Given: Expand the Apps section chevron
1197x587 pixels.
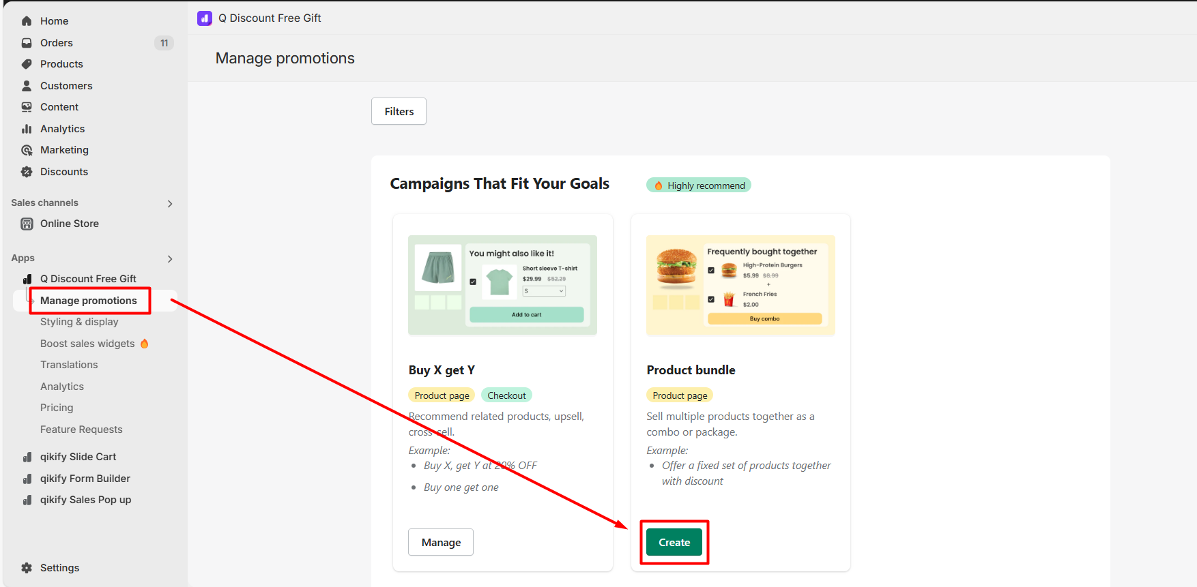Looking at the screenshot, I should click(x=170, y=258).
